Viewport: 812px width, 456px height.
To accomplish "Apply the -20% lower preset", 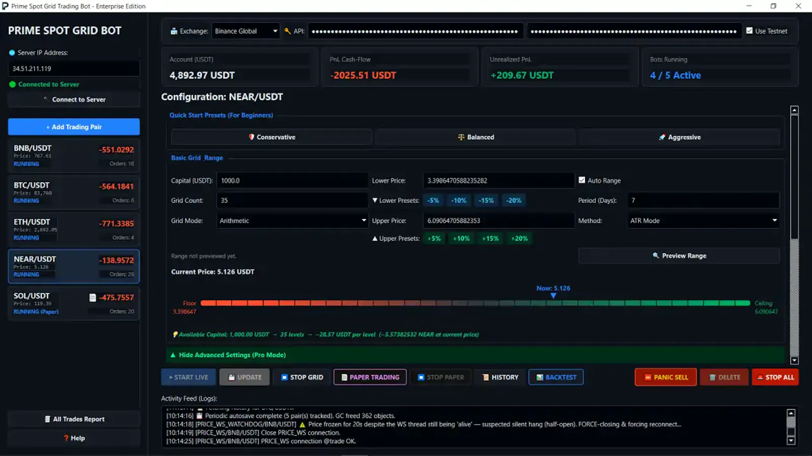I will (x=514, y=200).
